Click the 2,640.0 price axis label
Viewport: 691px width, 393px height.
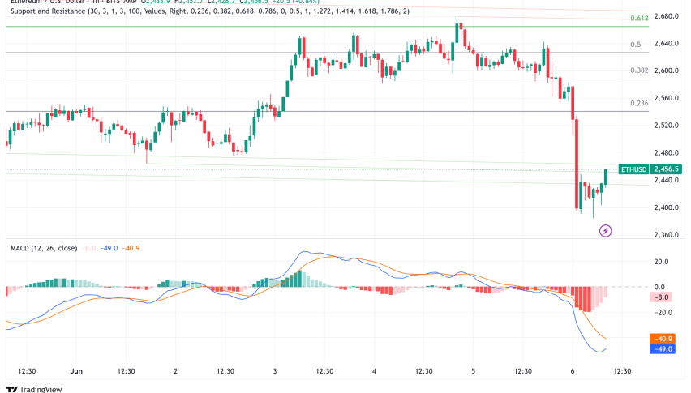coord(666,44)
